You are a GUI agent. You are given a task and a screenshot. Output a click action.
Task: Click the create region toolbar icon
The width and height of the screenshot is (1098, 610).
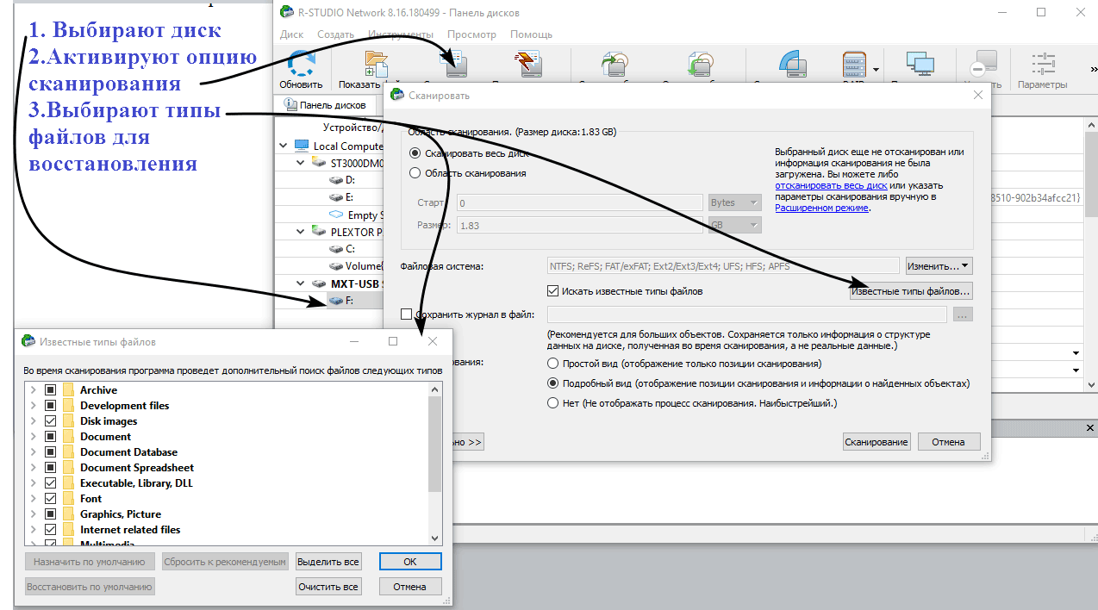(x=791, y=64)
